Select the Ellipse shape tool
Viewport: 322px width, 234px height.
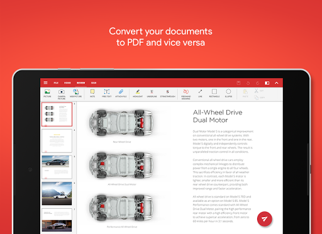(228, 93)
